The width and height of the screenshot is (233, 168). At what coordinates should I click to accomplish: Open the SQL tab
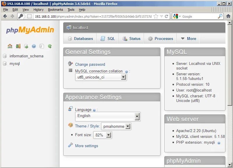tap(107, 39)
